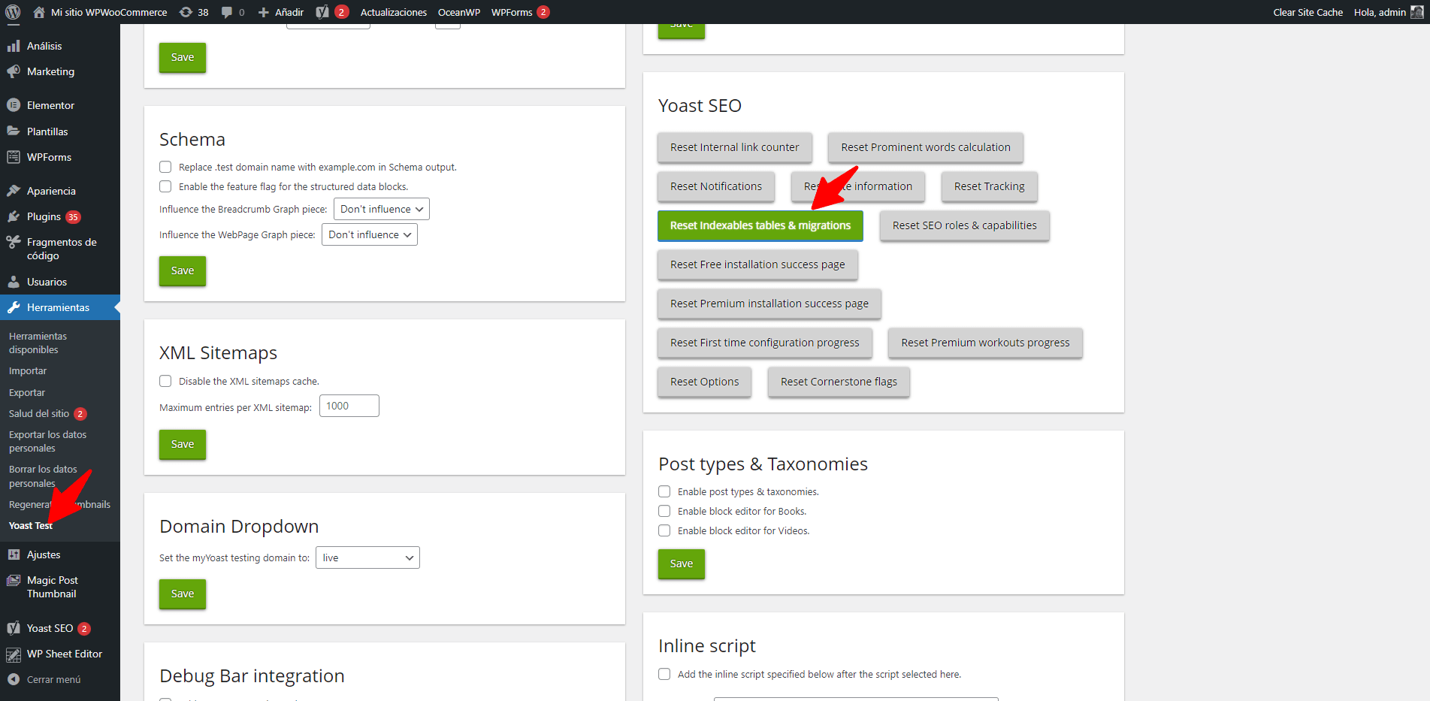Click Reset Internal link counter button
The image size is (1430, 701).
(x=735, y=147)
